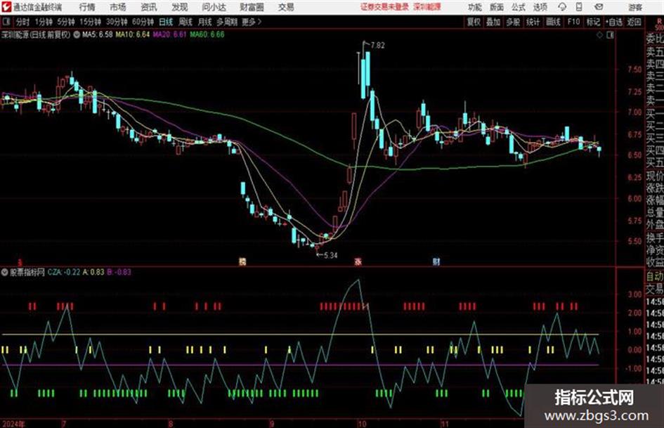The height and width of the screenshot is (428, 664).
Task: Click the 统计 statistics button
Action: click(533, 22)
